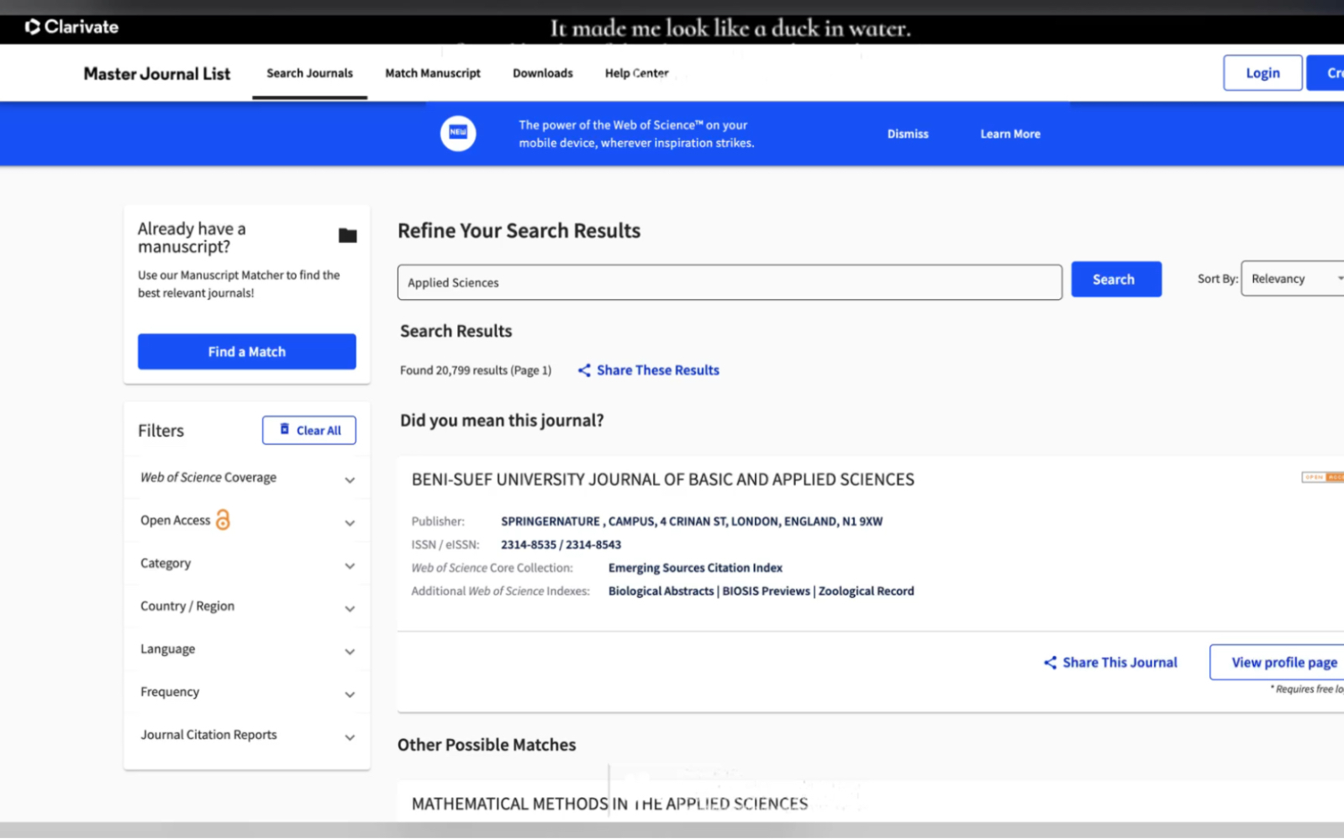
Task: Click the NEW badge icon in banner
Action: tap(458, 133)
